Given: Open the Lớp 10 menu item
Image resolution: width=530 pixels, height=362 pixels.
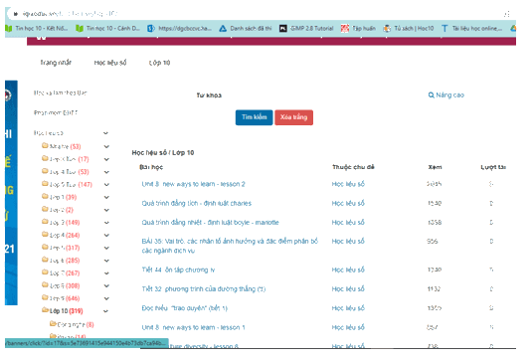Looking at the screenshot, I should point(159,63).
